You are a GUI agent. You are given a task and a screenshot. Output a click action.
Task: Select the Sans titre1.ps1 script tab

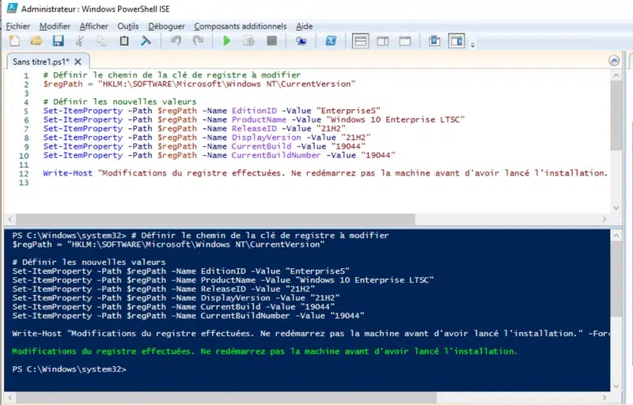point(41,62)
